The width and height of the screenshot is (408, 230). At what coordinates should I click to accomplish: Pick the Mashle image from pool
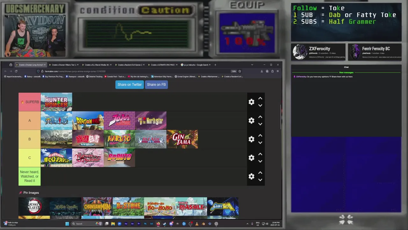191,206
